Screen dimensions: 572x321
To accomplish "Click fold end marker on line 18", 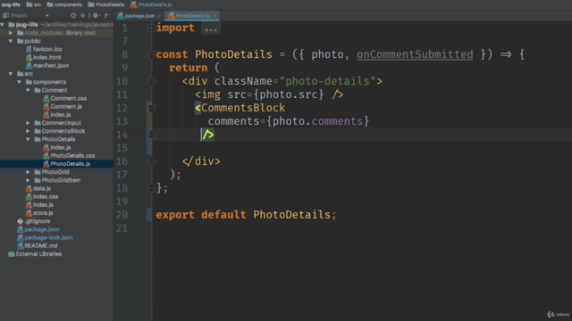I will pyautogui.click(x=152, y=188).
